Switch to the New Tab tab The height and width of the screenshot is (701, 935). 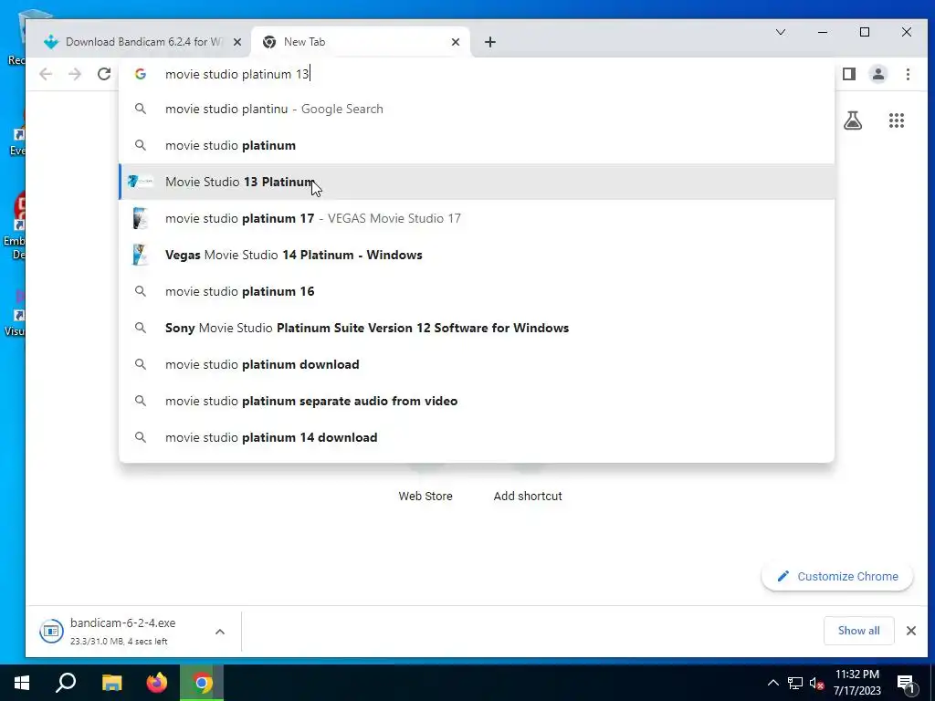[x=361, y=42]
